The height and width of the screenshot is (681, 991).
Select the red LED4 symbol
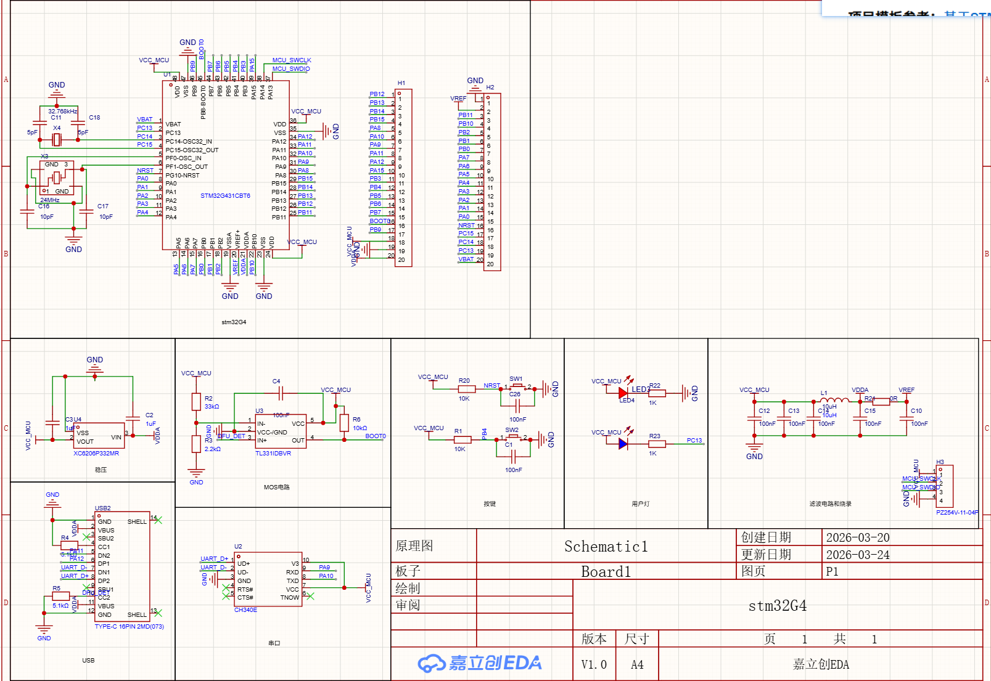pos(623,392)
